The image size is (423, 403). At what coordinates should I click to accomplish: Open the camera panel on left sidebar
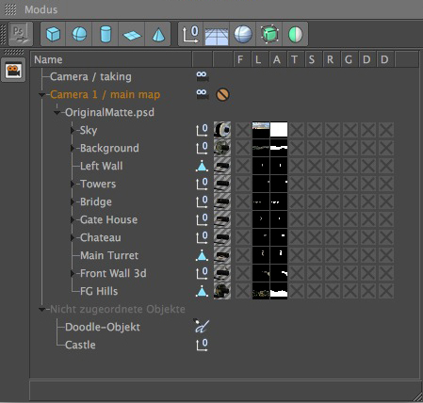13,71
